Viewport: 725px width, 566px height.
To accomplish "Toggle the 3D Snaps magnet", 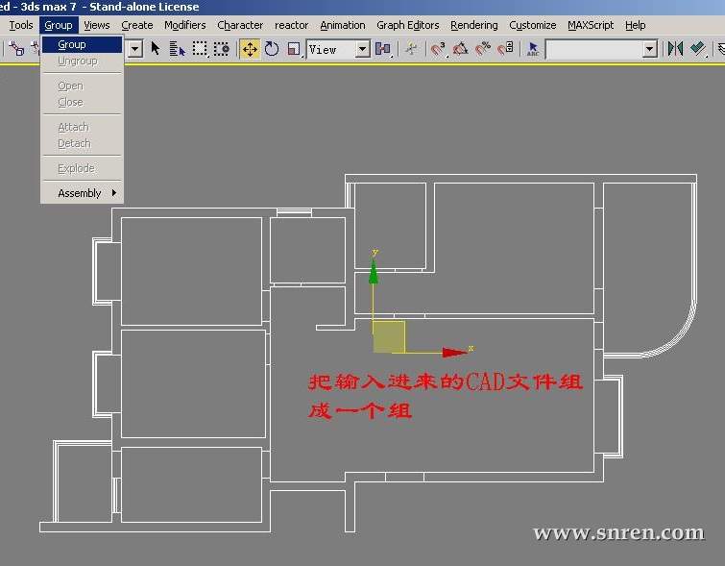I will coord(438,49).
